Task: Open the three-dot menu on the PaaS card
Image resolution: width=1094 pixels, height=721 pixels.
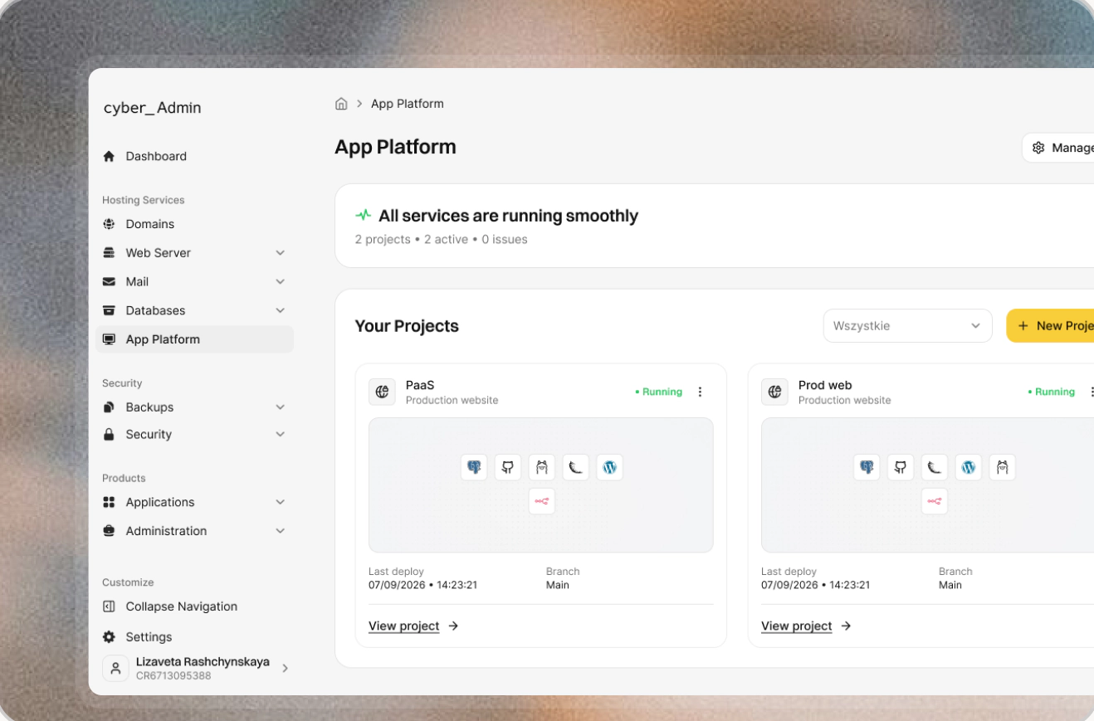Action: pyautogui.click(x=700, y=392)
